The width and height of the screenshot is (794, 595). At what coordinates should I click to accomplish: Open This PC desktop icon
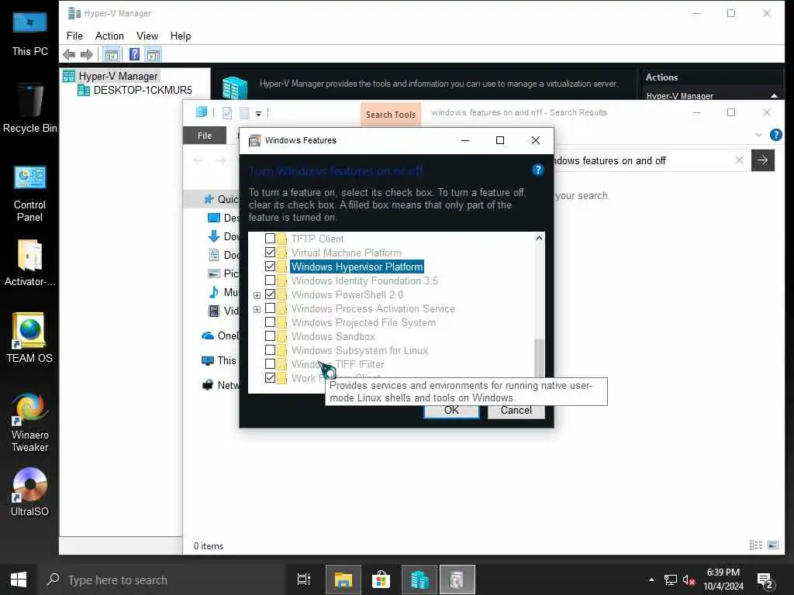coord(30,33)
